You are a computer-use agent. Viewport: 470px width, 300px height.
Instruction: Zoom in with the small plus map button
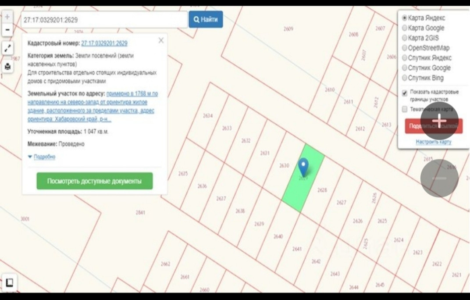point(7,17)
